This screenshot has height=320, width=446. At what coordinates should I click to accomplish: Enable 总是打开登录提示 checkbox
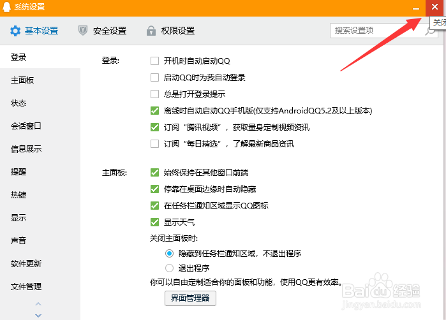tap(155, 94)
